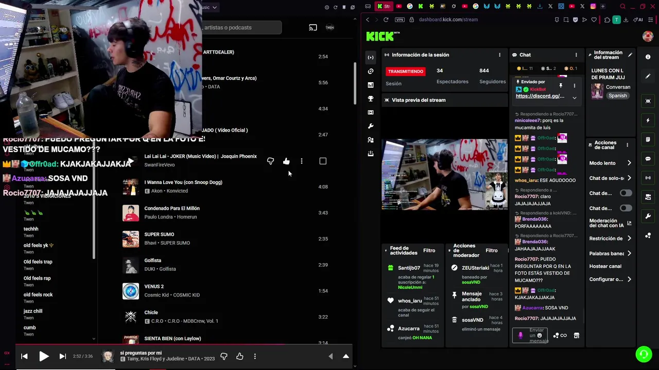Screen dimensions: 659x370
Task: Click the green chat bubble icon at bottom right
Action: point(643,354)
